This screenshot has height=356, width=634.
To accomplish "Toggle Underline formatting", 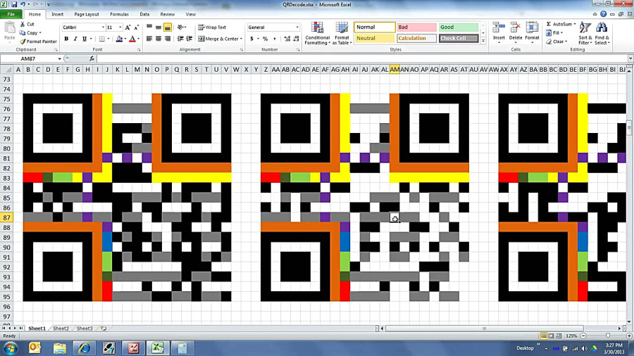I will tap(85, 39).
